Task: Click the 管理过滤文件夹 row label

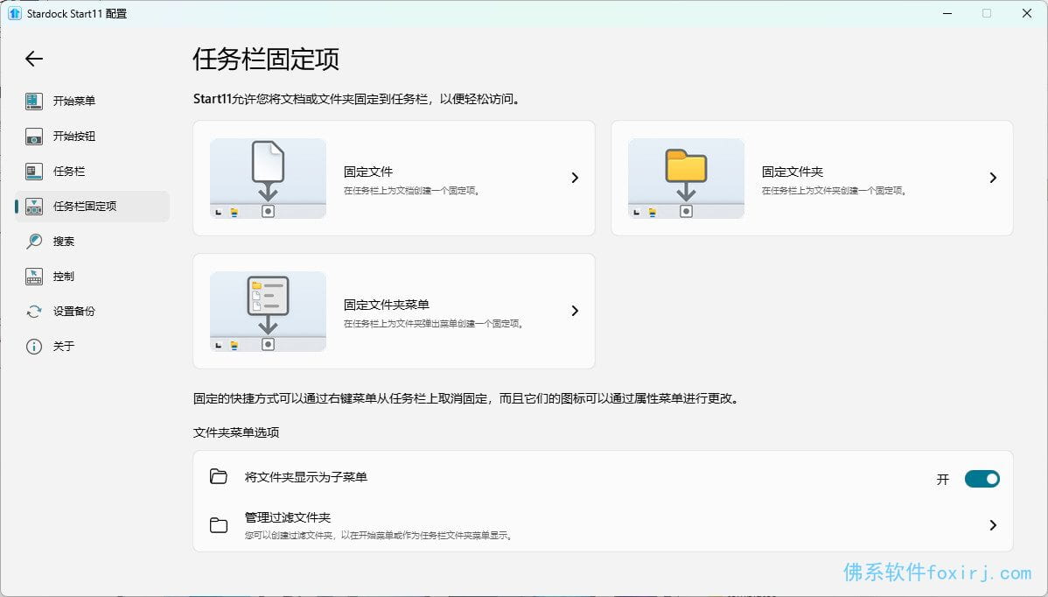Action: 288,517
